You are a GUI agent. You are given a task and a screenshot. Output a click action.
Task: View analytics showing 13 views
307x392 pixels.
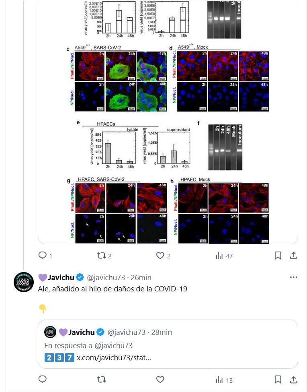click(x=224, y=380)
